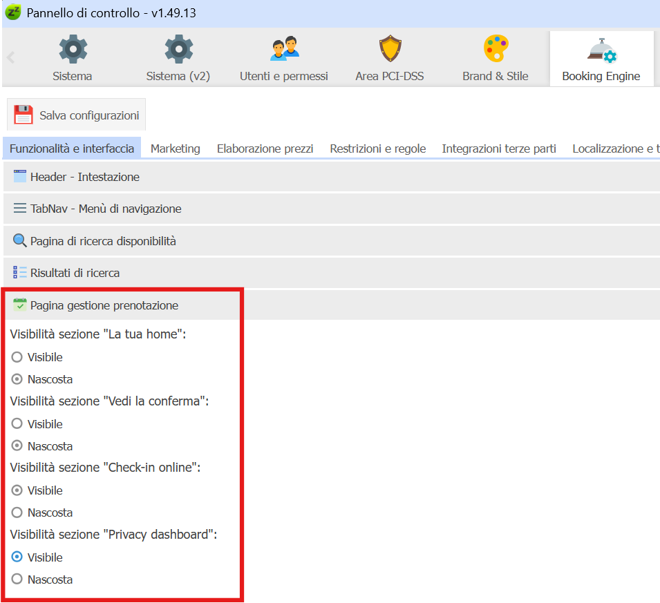Viewport: 660px width, 603px height.
Task: Open the Sistema (v2) gear icon
Action: (178, 50)
